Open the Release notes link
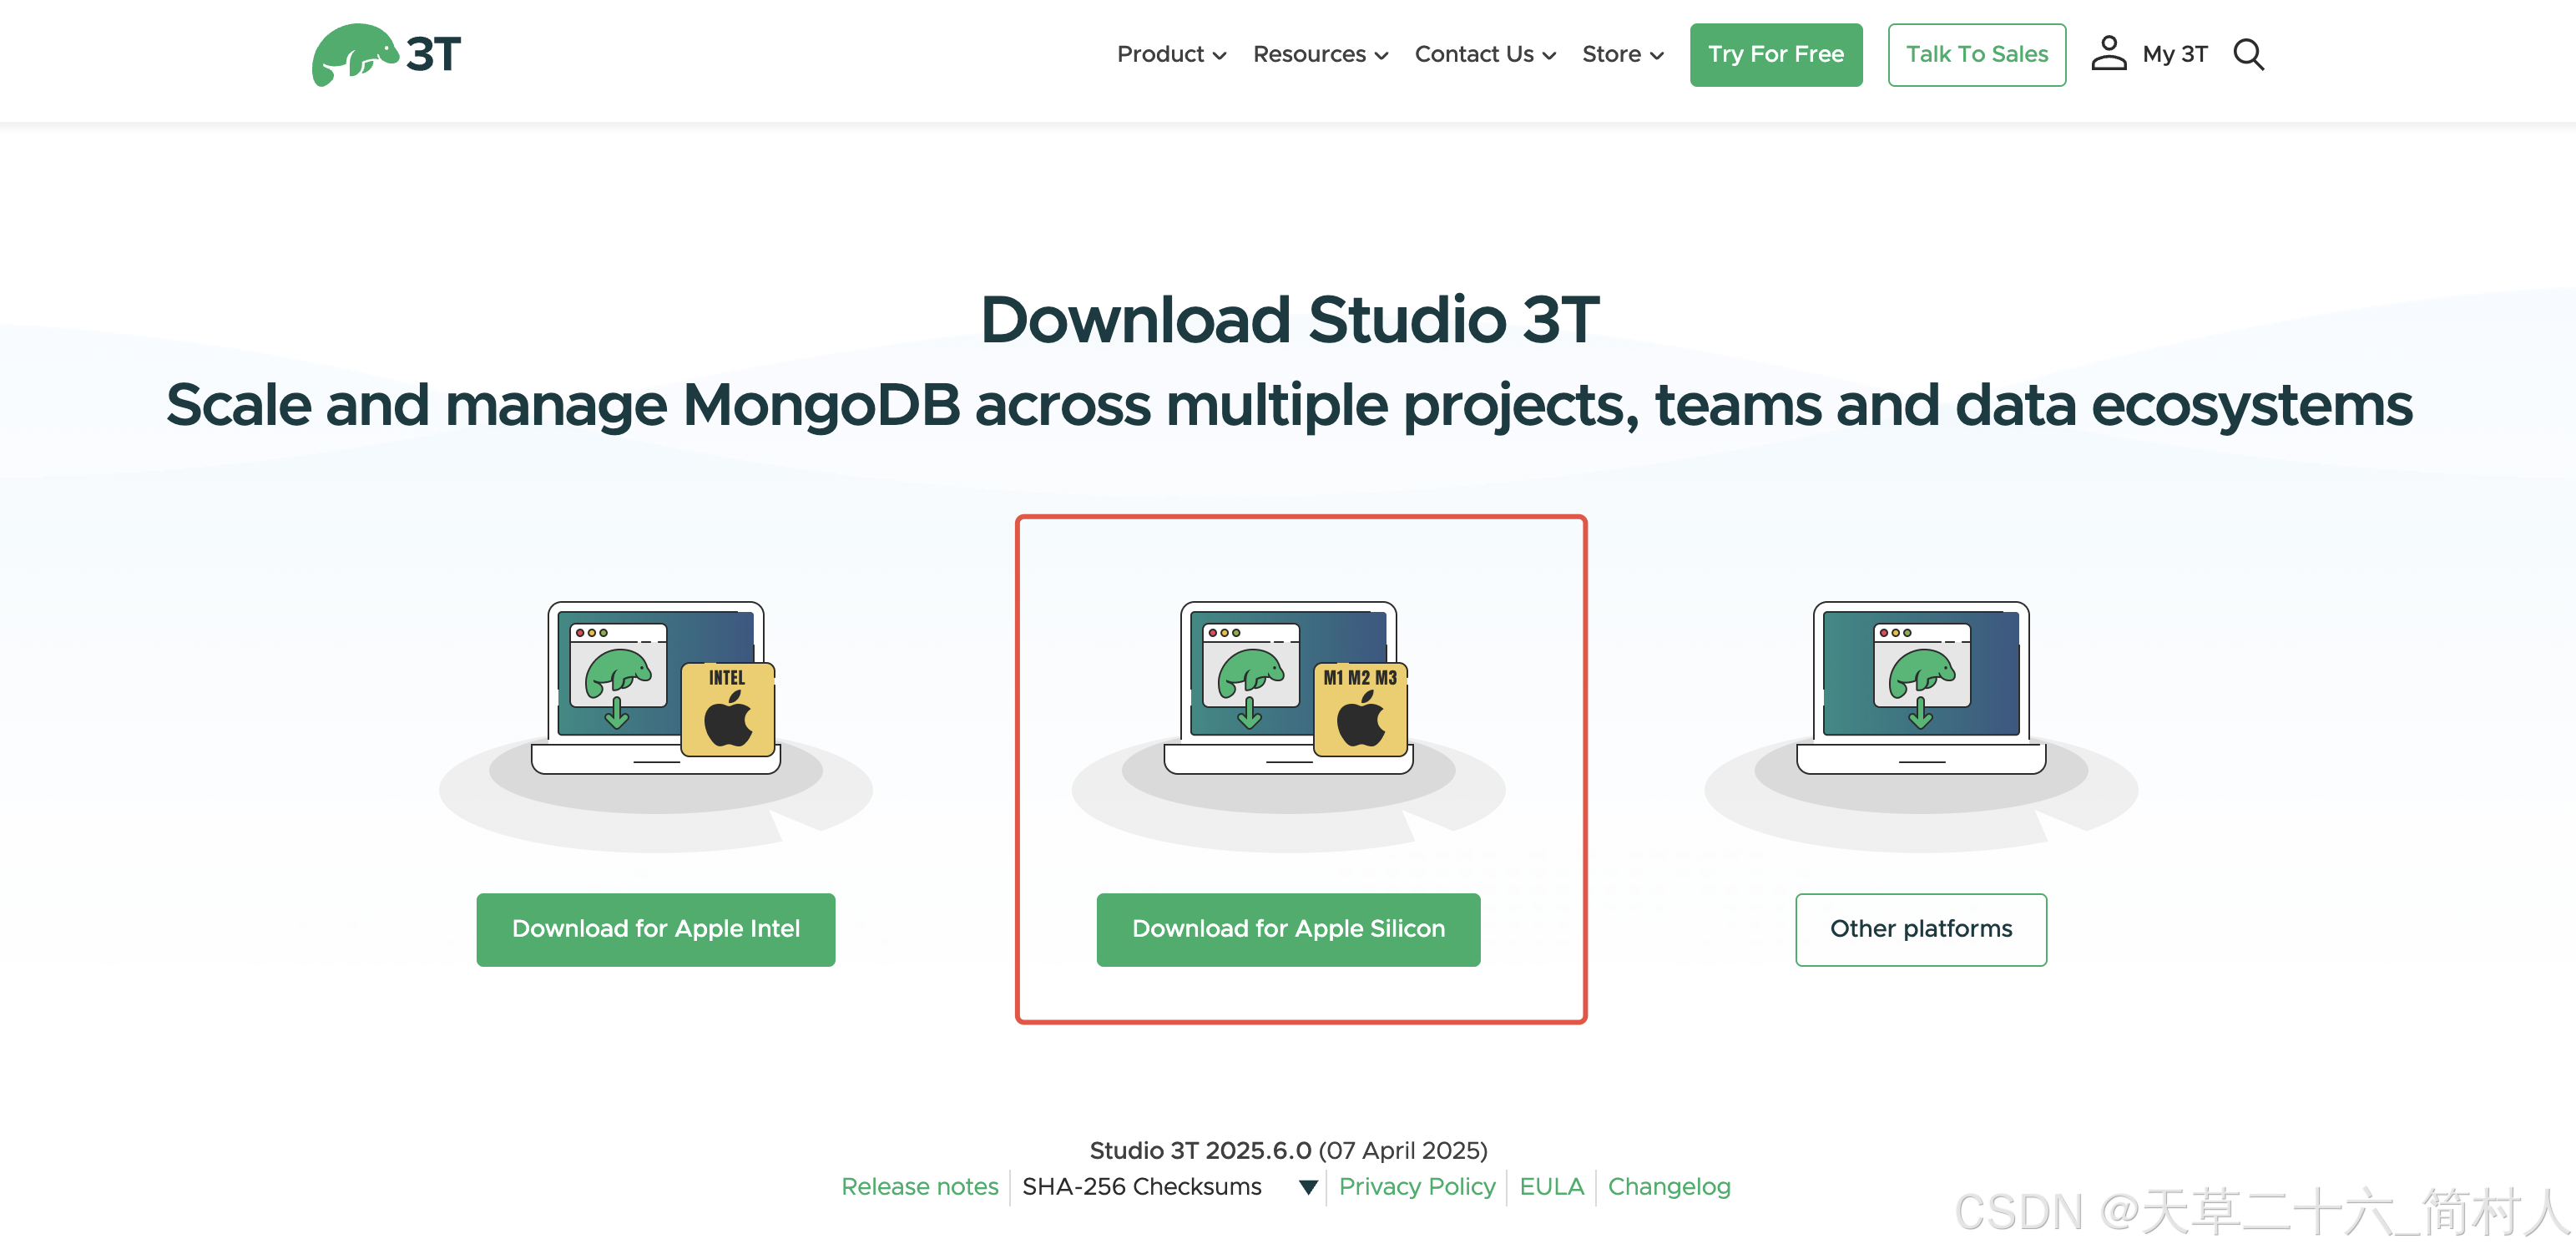This screenshot has height=1254, width=2576. [920, 1186]
